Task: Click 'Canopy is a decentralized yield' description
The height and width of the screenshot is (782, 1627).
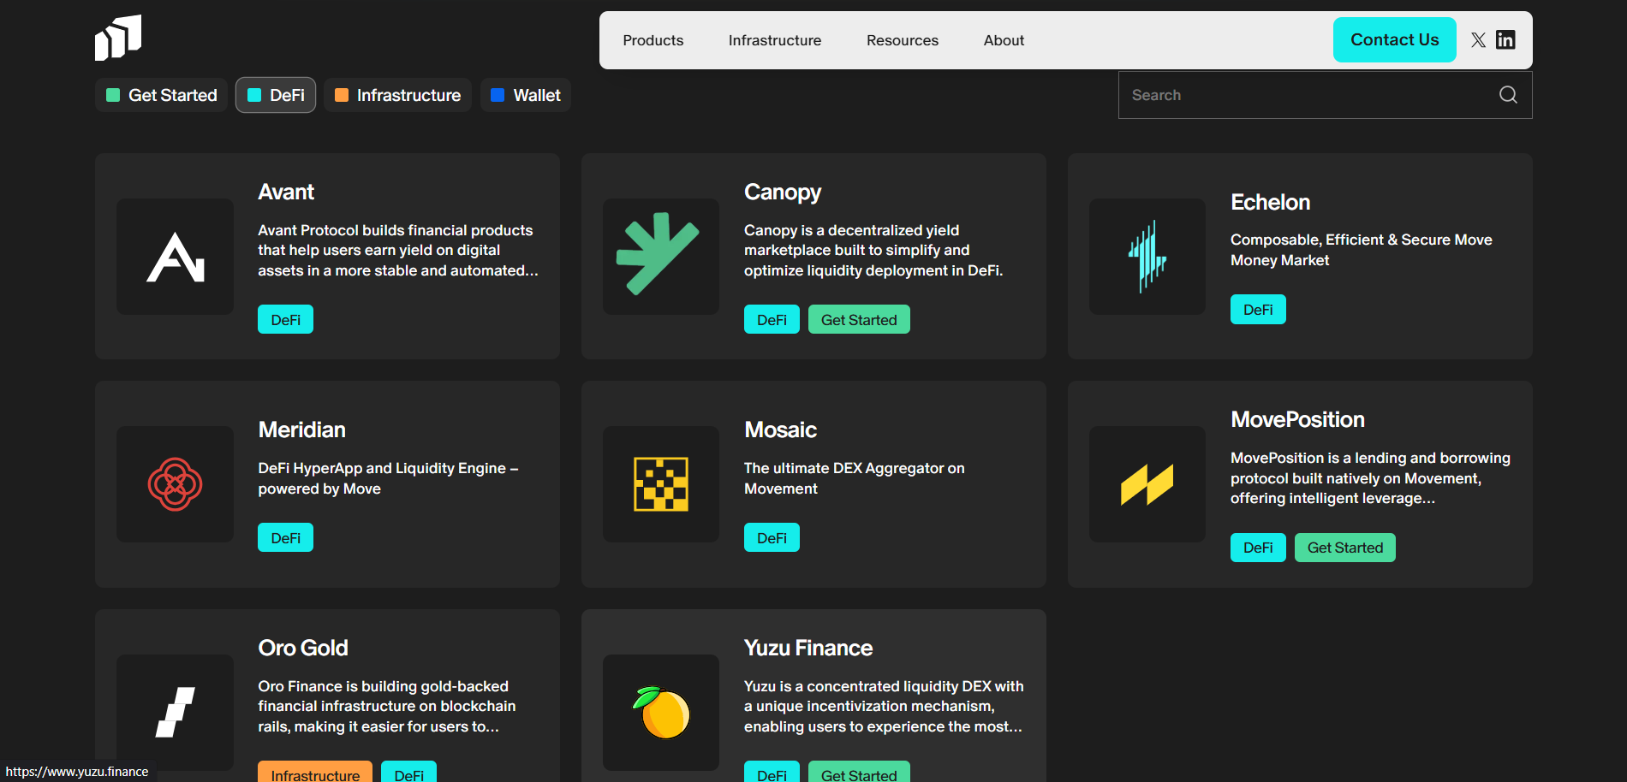Action: [873, 250]
